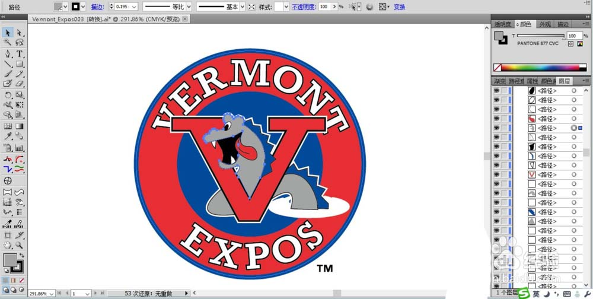Click the color spectrum bar in color panel
Image resolution: width=593 pixels, height=299 pixels.
[x=540, y=68]
